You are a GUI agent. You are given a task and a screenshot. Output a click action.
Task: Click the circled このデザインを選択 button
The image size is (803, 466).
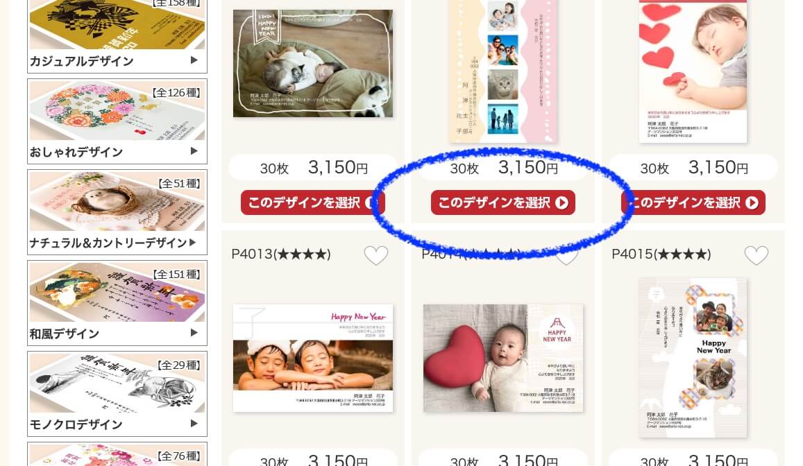click(503, 202)
